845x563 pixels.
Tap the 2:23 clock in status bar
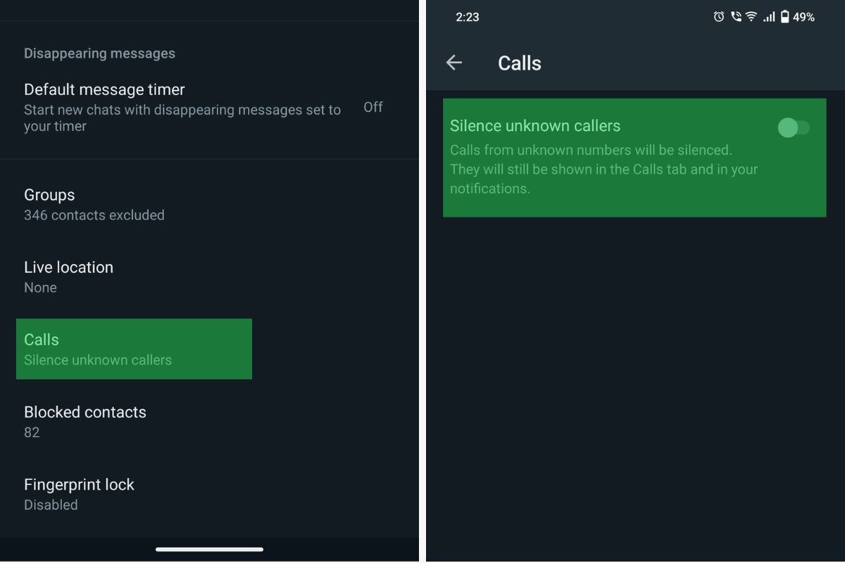(468, 17)
